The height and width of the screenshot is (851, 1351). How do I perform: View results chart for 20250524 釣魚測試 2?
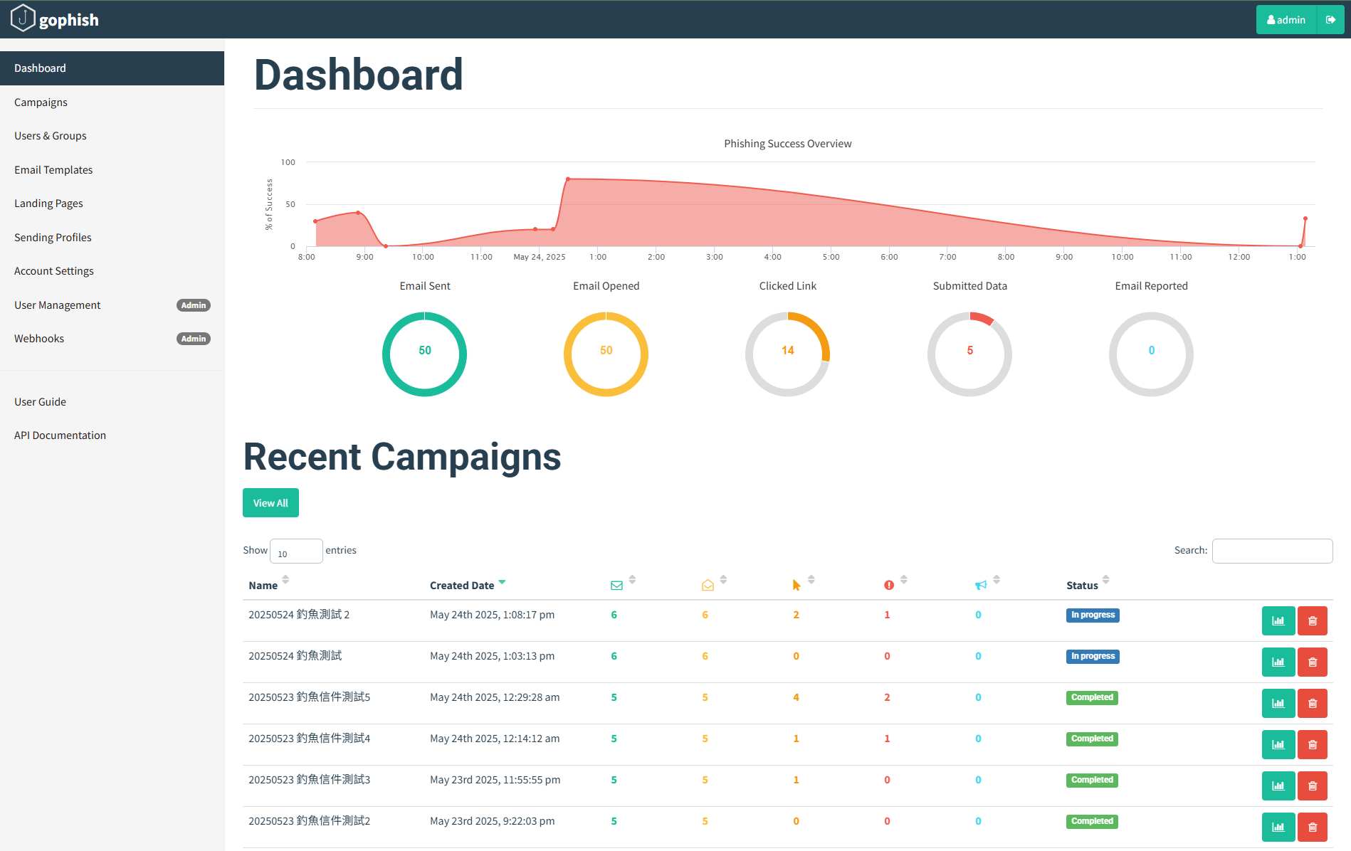point(1278,621)
